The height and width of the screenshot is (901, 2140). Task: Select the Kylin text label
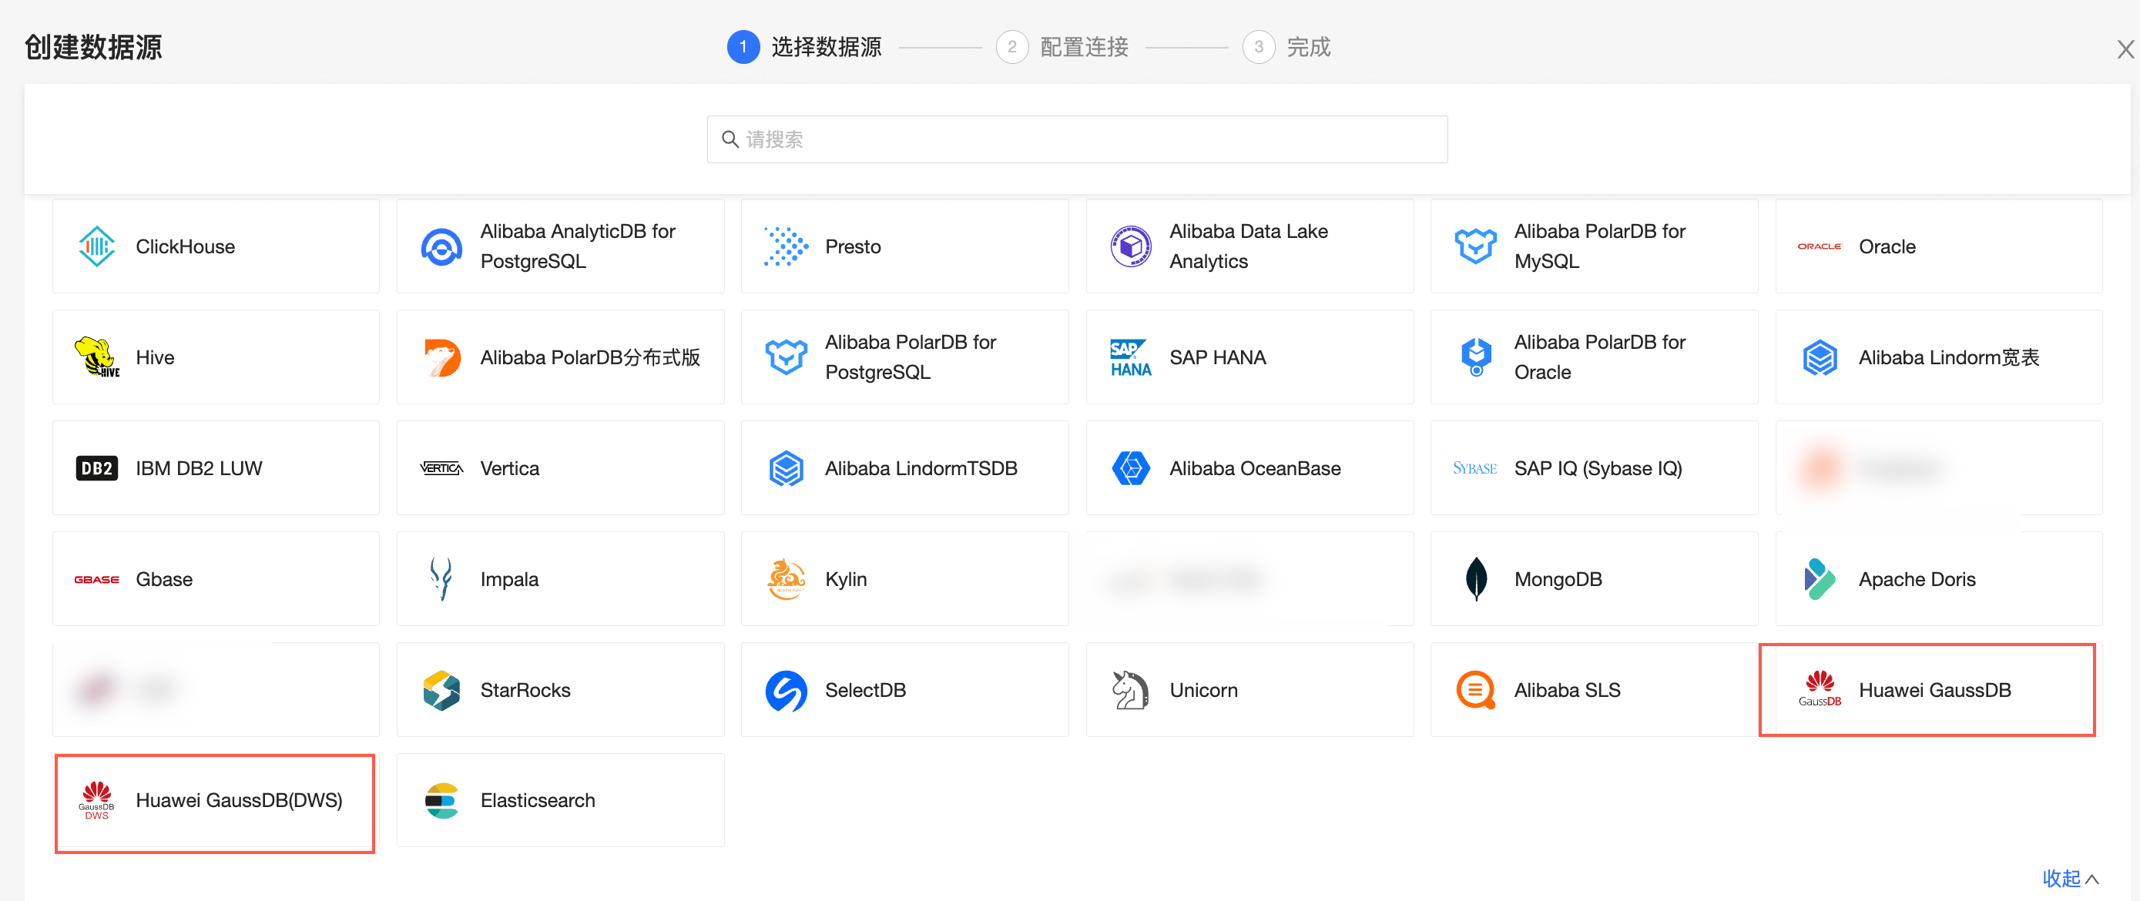point(846,579)
